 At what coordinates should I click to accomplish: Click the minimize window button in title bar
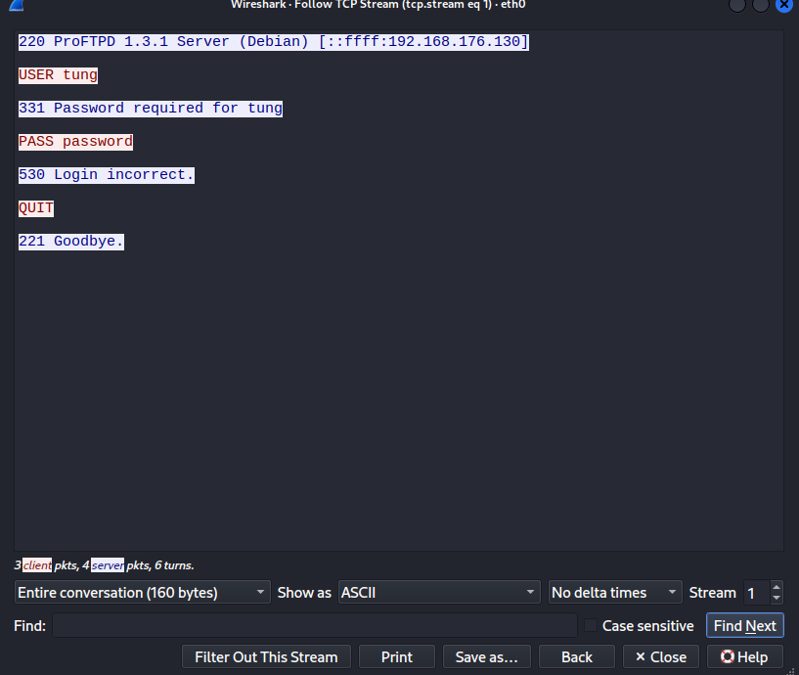(737, 5)
